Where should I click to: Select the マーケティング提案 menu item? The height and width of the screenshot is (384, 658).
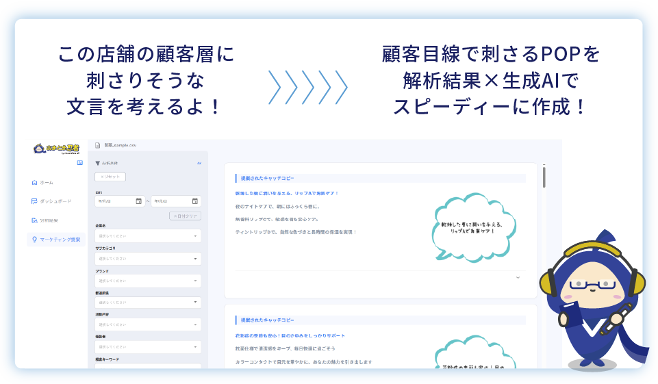[56, 240]
